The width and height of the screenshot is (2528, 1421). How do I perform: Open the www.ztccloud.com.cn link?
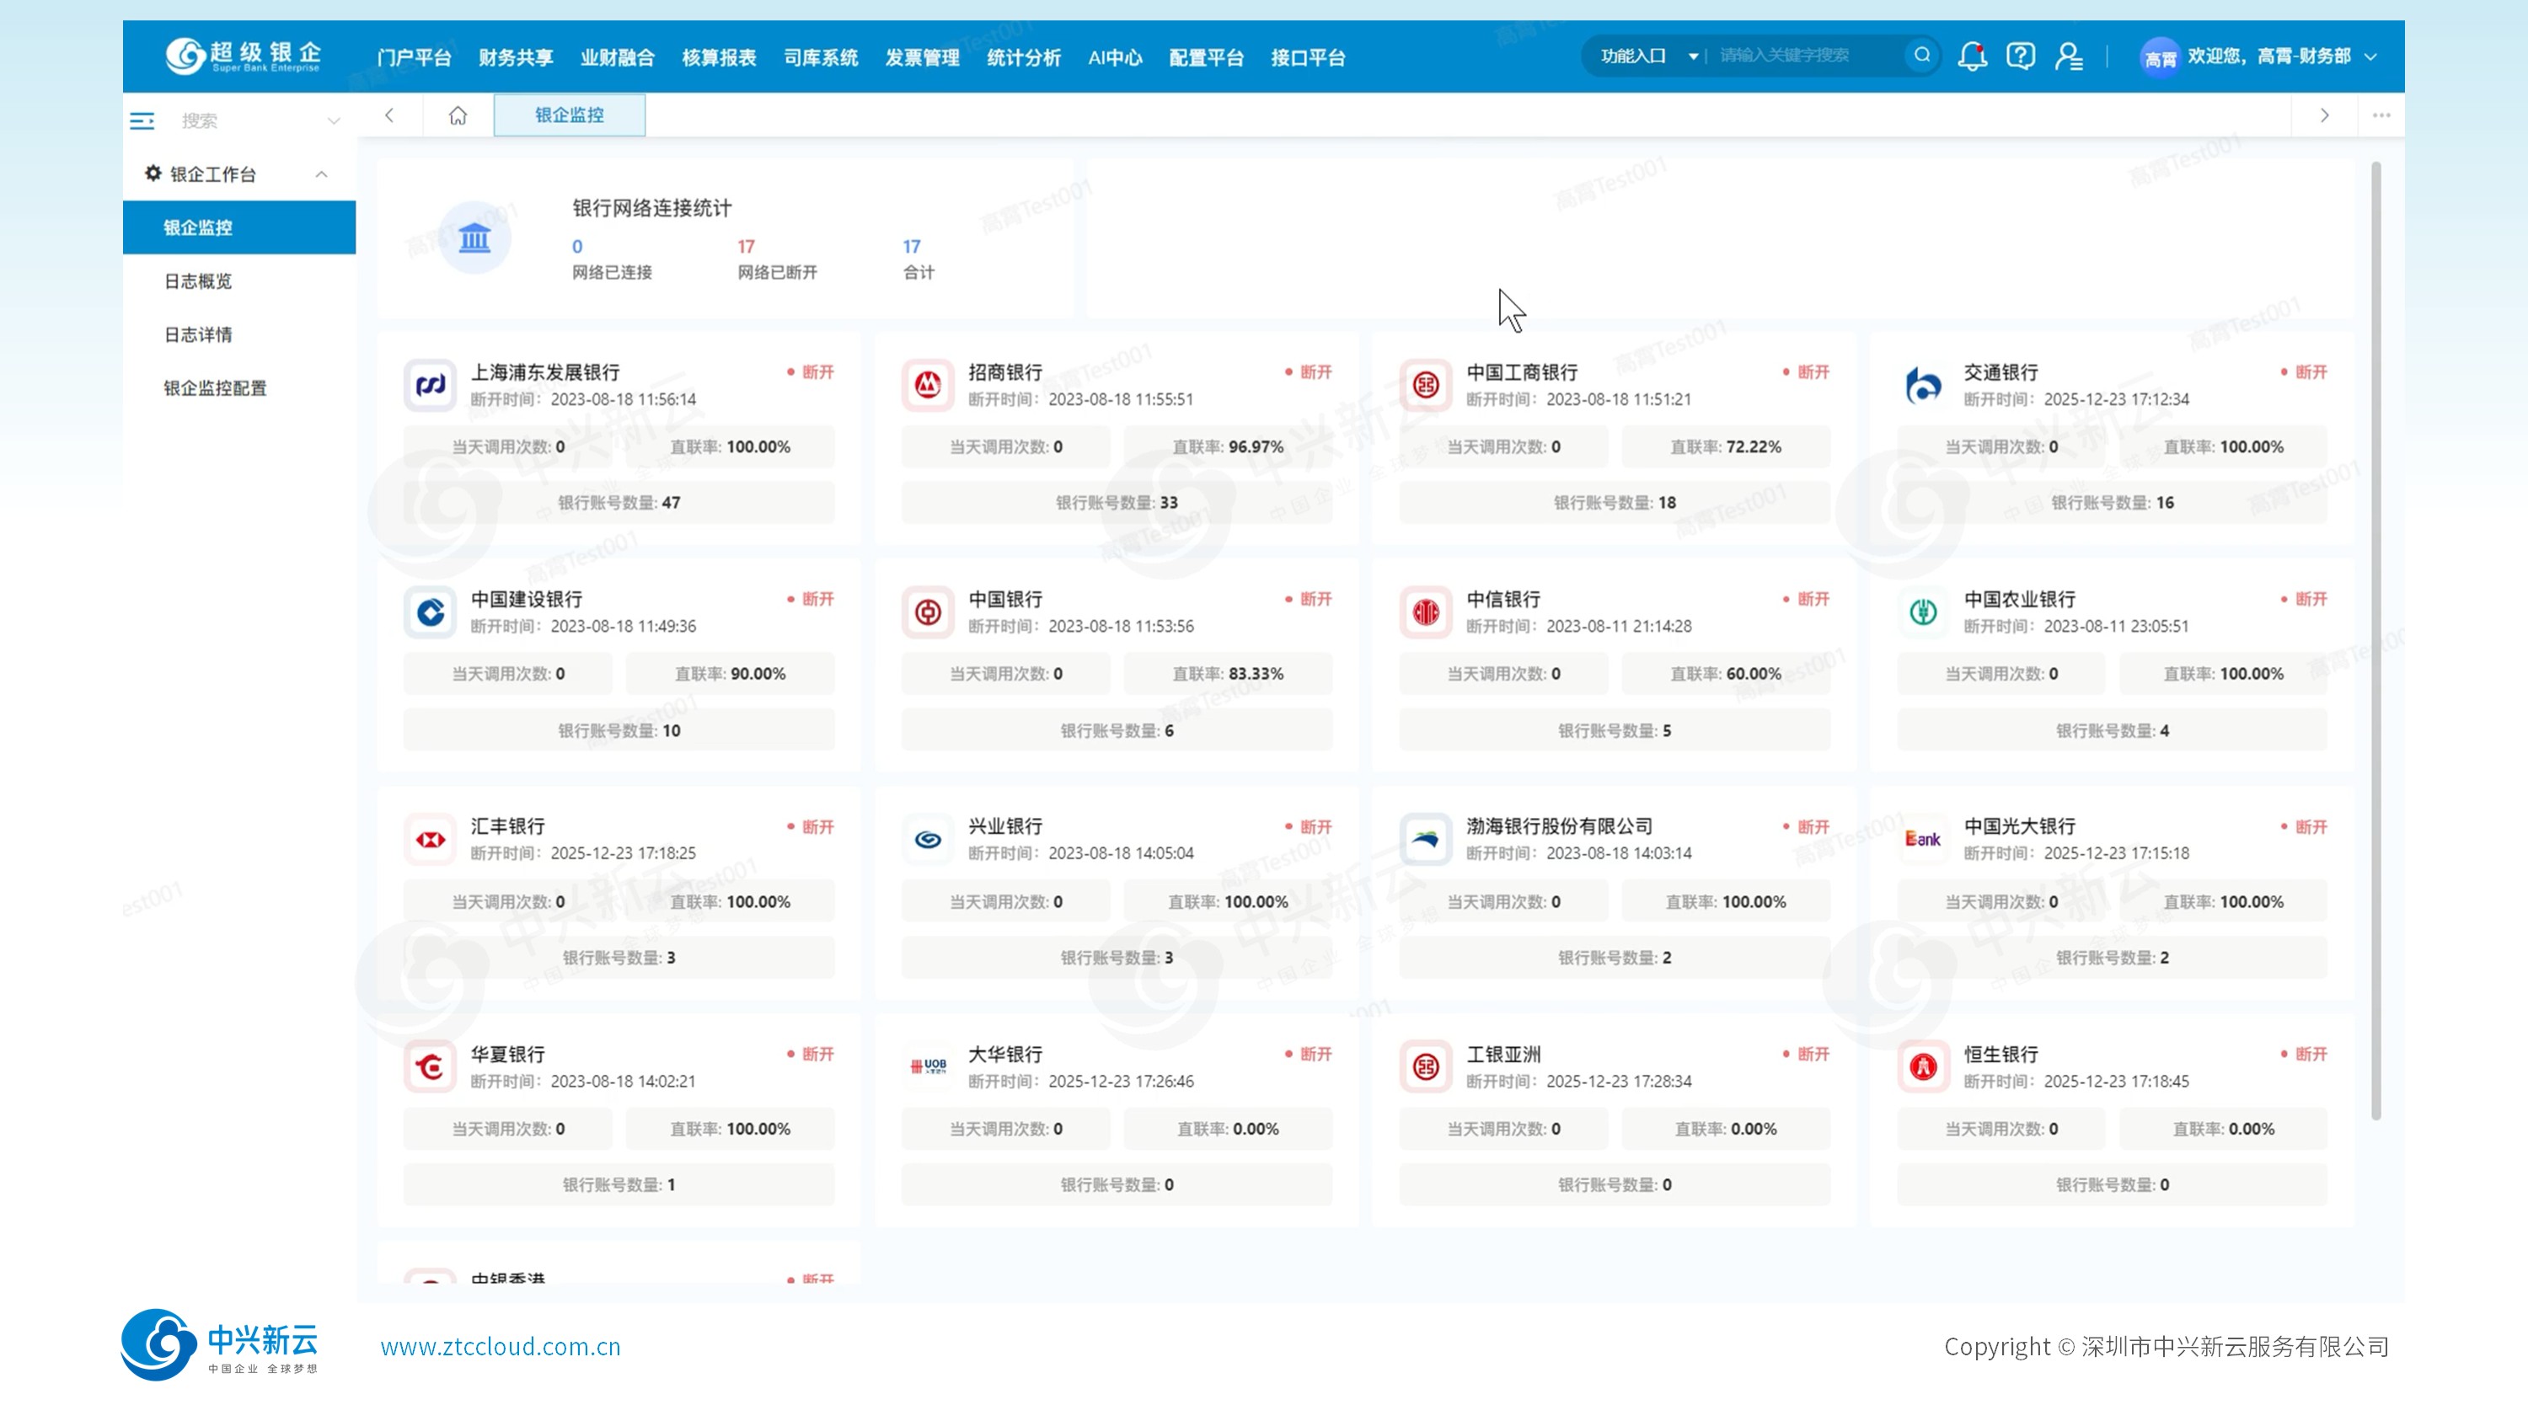click(501, 1348)
